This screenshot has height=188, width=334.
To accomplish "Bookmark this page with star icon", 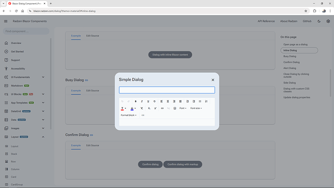I will 305,11.
